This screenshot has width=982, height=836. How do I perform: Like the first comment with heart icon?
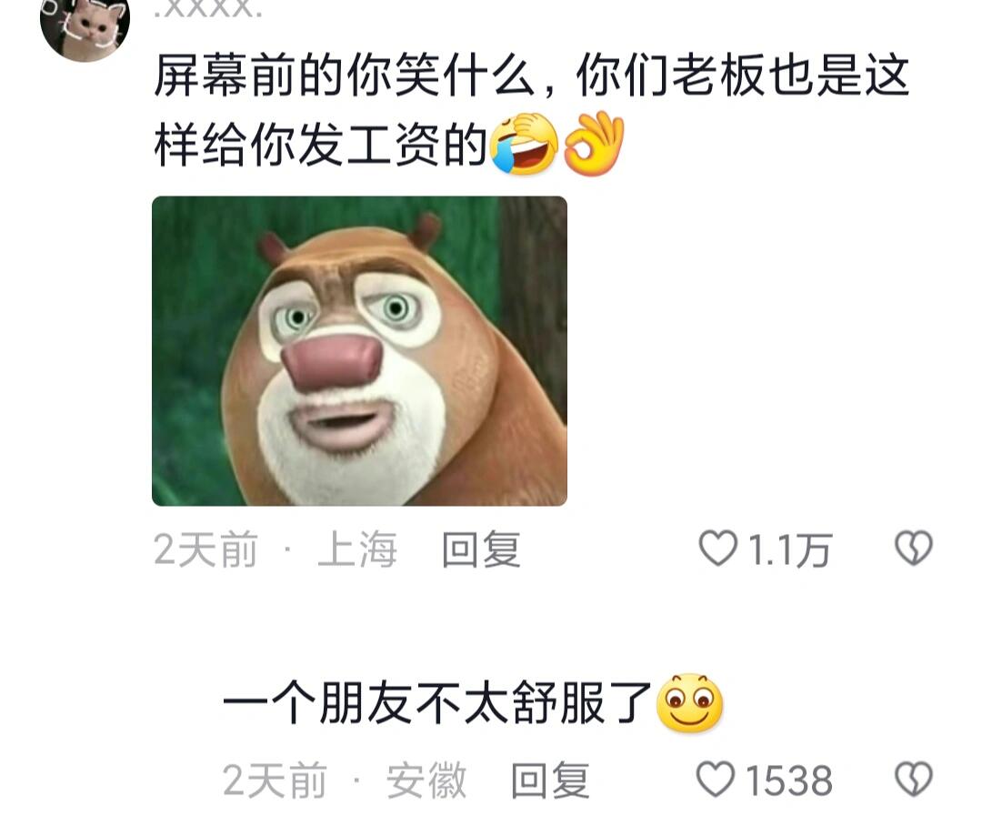(717, 549)
